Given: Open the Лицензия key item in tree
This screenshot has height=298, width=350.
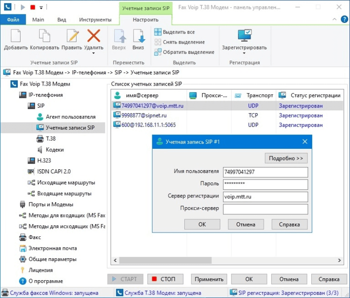Looking at the screenshot, I should click(x=40, y=270).
